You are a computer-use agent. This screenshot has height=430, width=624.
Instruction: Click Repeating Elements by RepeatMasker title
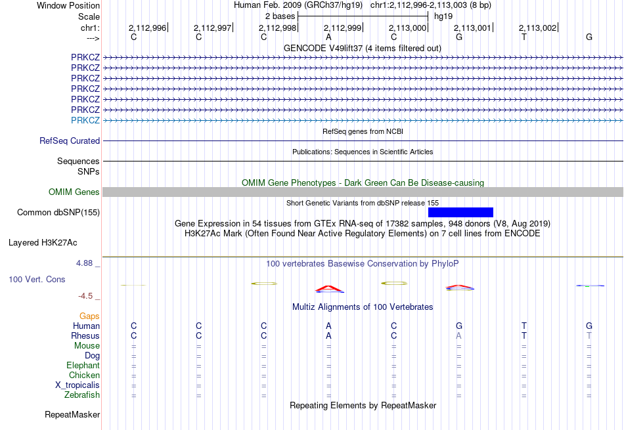[x=363, y=405]
